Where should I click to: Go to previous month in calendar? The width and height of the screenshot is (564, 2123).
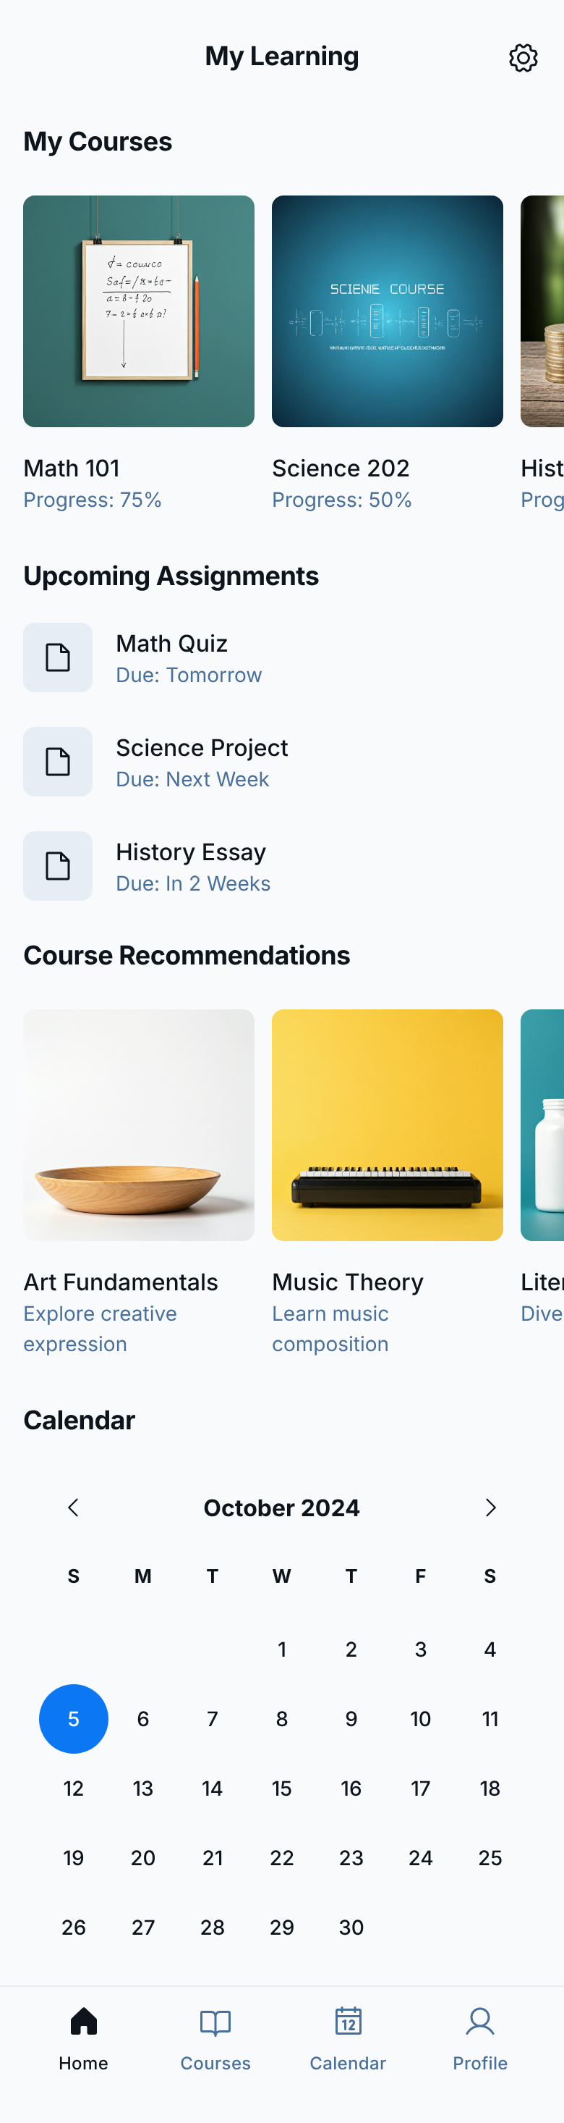click(73, 1508)
